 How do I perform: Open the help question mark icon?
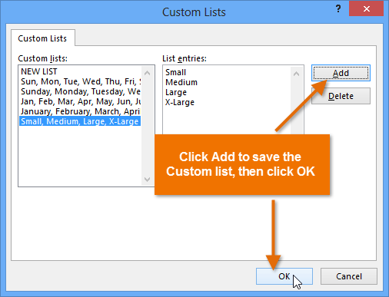[x=338, y=9]
